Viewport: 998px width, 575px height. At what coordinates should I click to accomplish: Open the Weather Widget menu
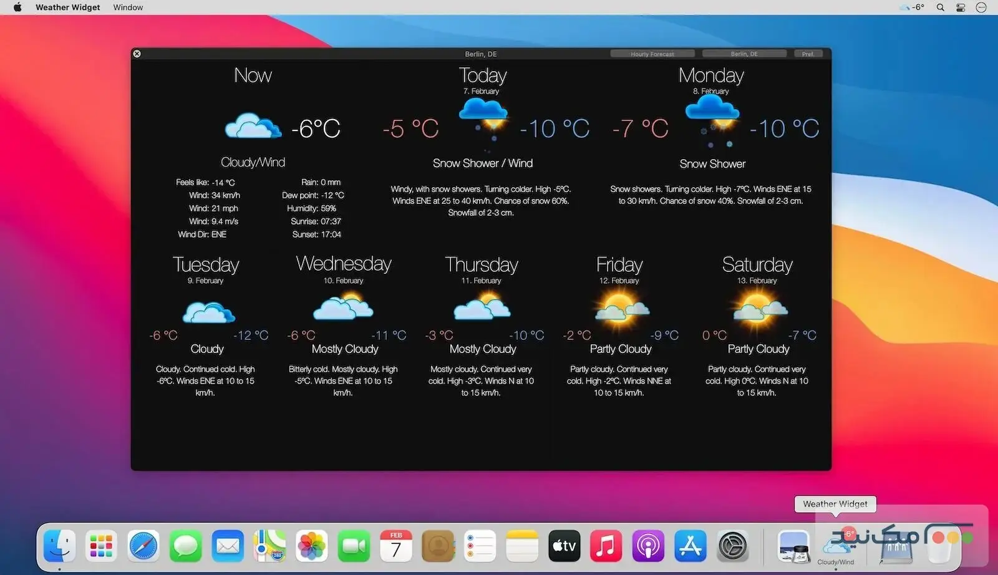click(67, 7)
